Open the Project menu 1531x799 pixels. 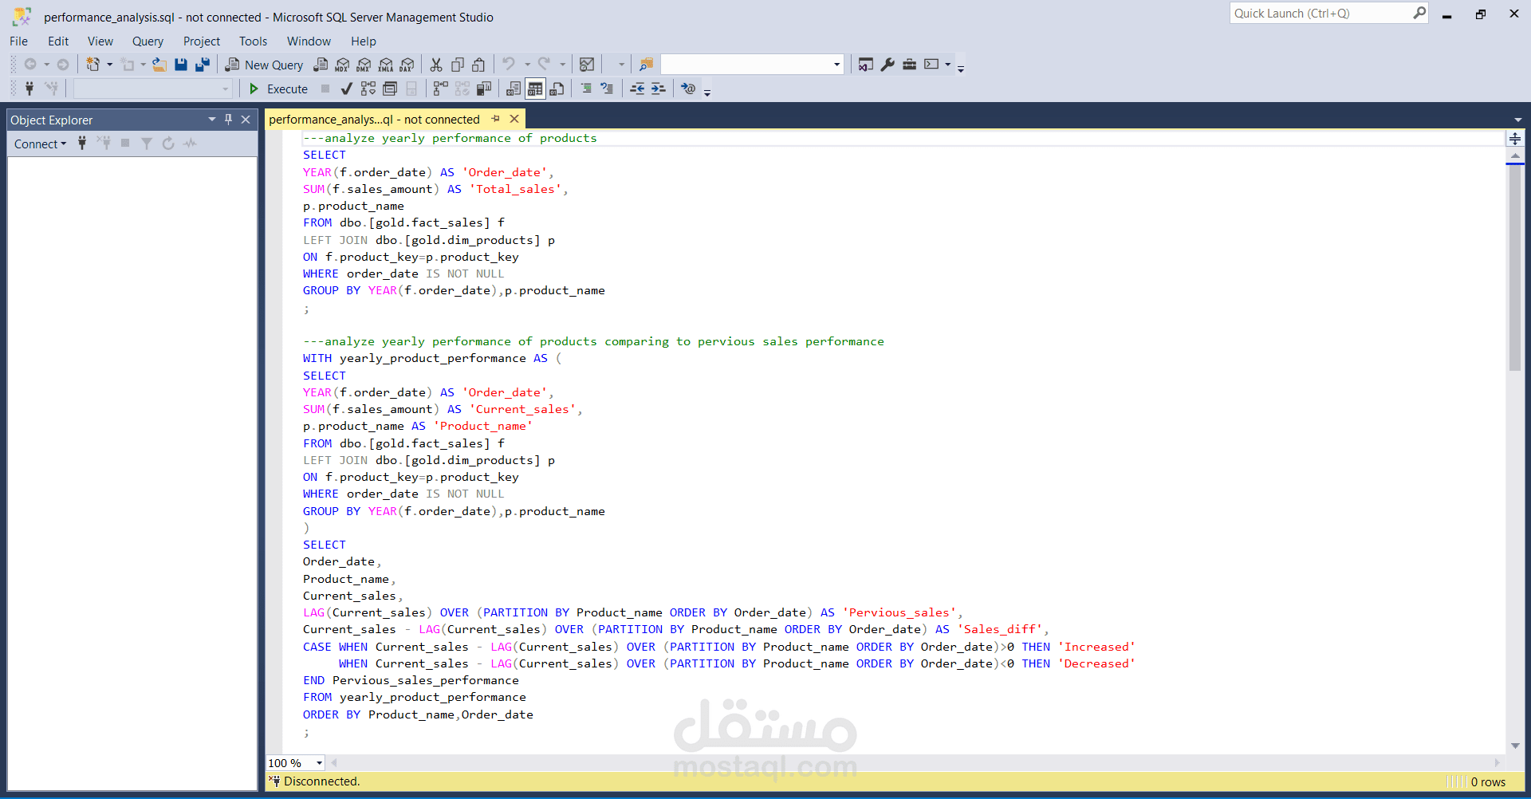pos(202,41)
